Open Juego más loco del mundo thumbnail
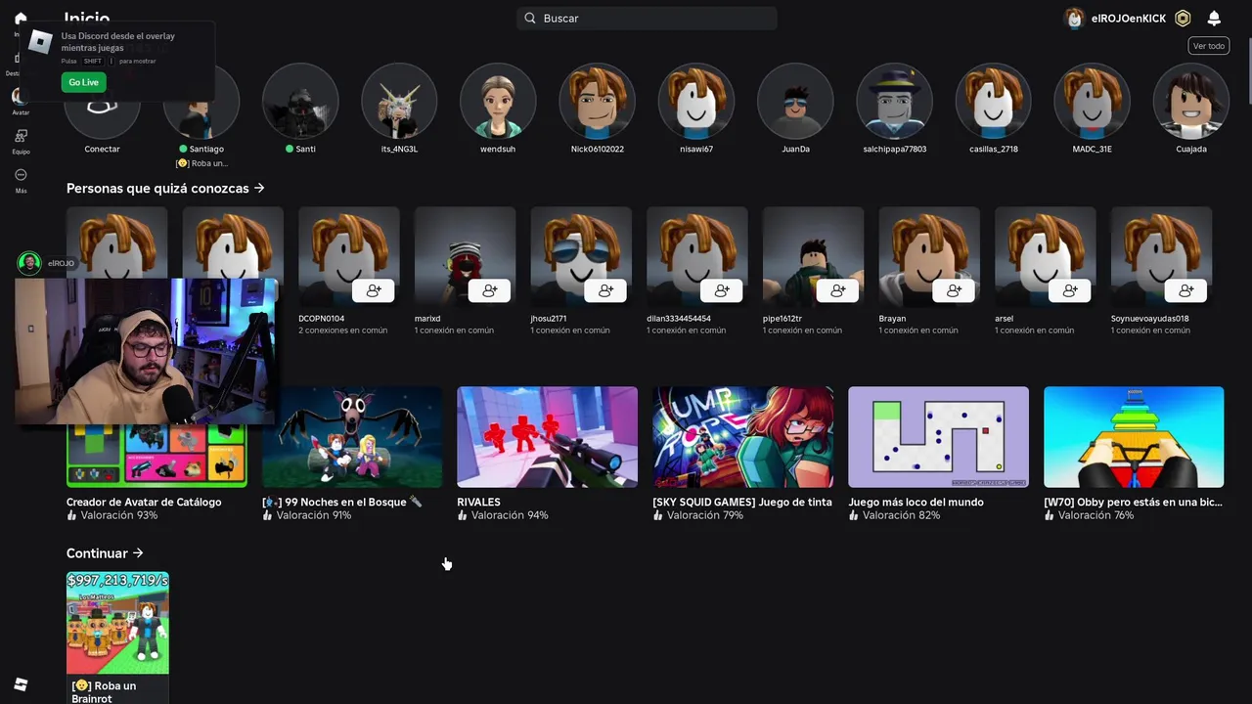The image size is (1252, 704). 938,437
